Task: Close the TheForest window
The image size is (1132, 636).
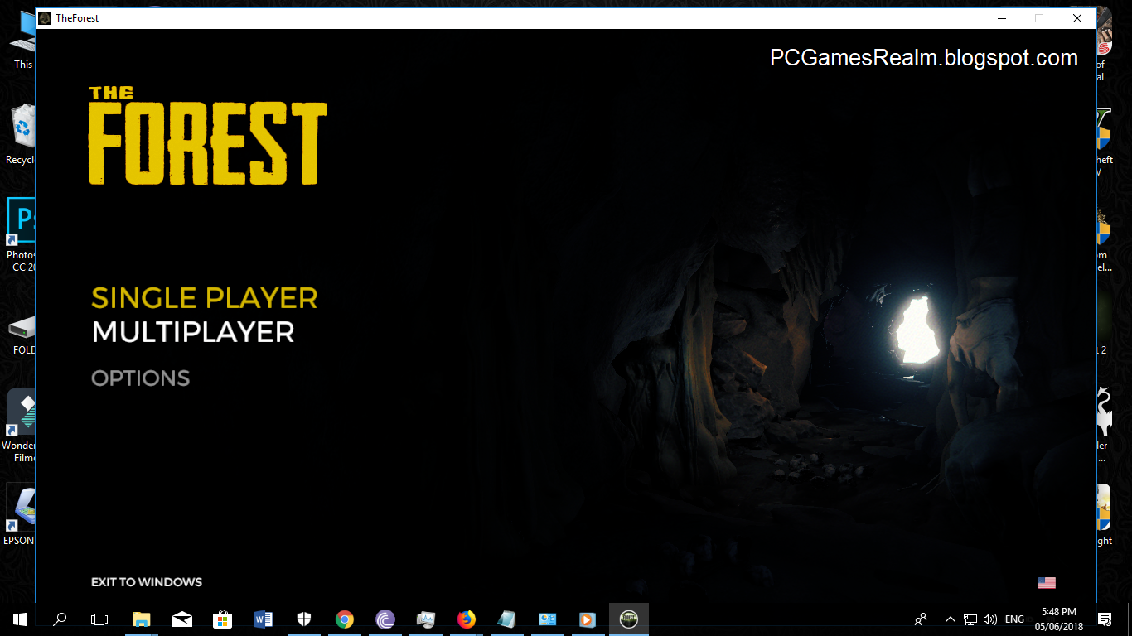Action: pos(1077,18)
